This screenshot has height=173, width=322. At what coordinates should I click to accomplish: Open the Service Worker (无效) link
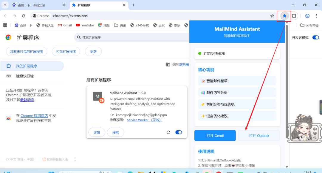145,120
